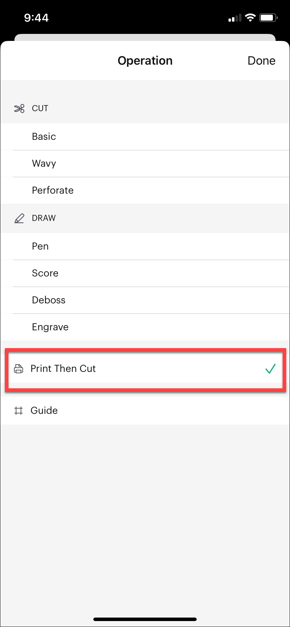Tap the 9:44 clock in status bar

(x=36, y=18)
